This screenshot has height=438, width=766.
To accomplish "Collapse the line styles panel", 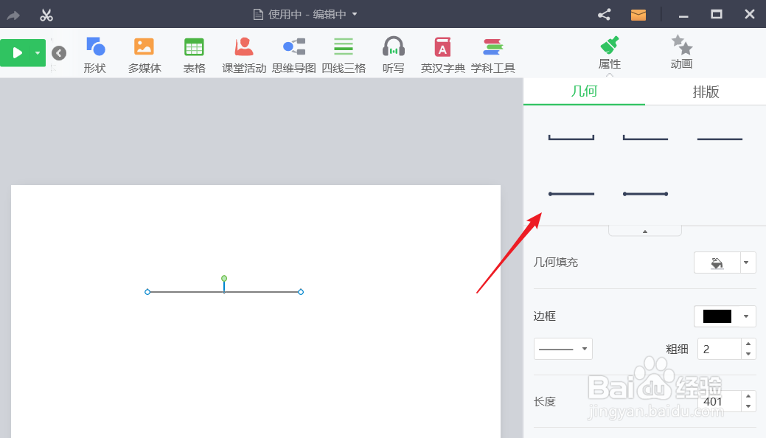I will 645,232.
